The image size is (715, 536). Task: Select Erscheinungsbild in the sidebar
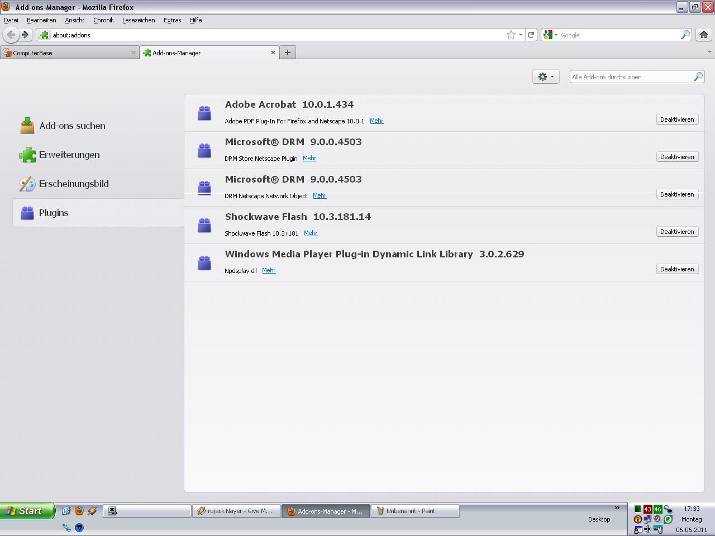(98, 184)
